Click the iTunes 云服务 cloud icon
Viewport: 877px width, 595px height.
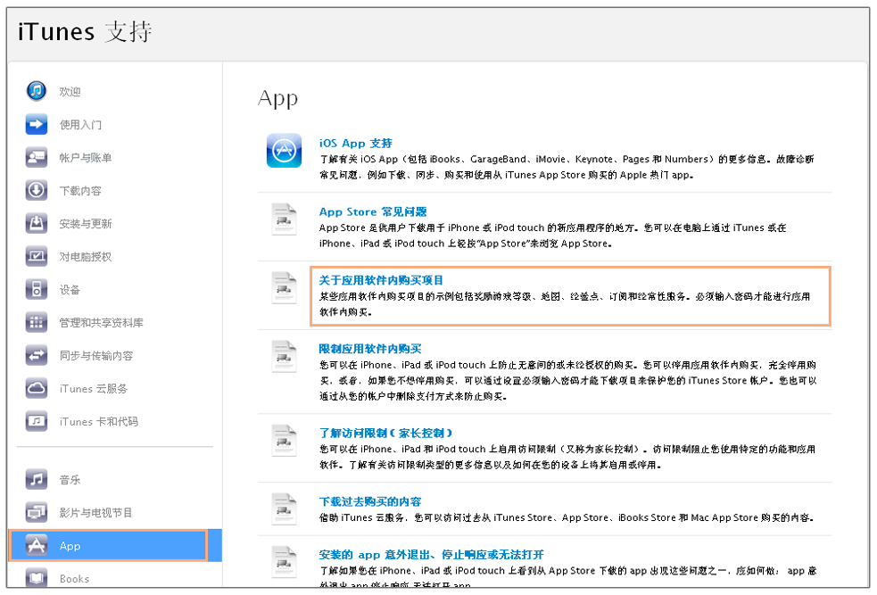37,388
